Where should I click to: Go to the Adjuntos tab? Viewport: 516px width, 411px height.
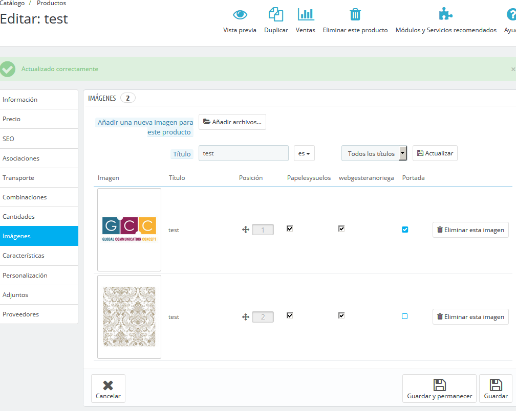pyautogui.click(x=39, y=294)
